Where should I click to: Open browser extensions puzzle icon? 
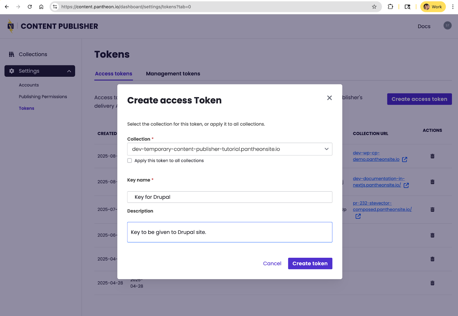tap(390, 7)
